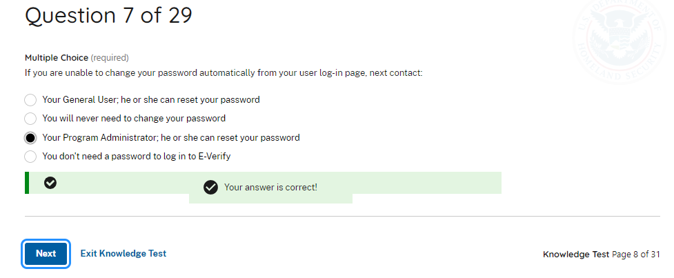Choose the "never need to change your password" radio button
674x278 pixels.
30,119
